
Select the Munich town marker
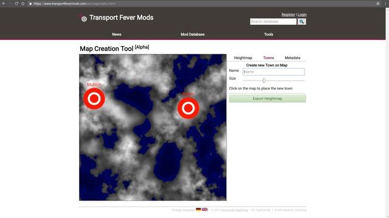(x=94, y=99)
